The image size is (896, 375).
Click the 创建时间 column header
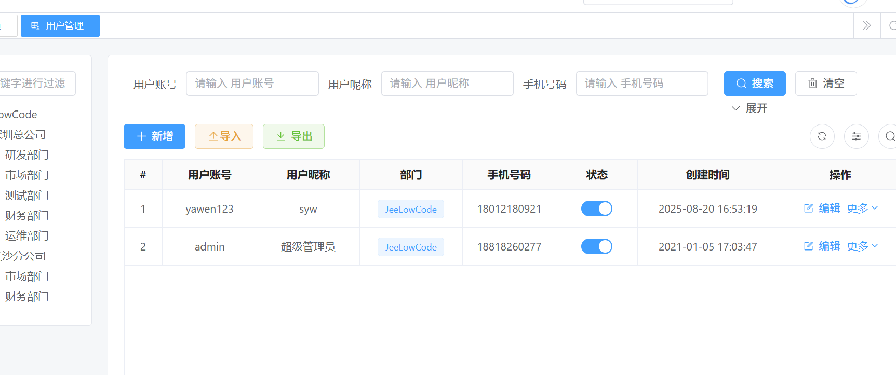pyautogui.click(x=707, y=175)
